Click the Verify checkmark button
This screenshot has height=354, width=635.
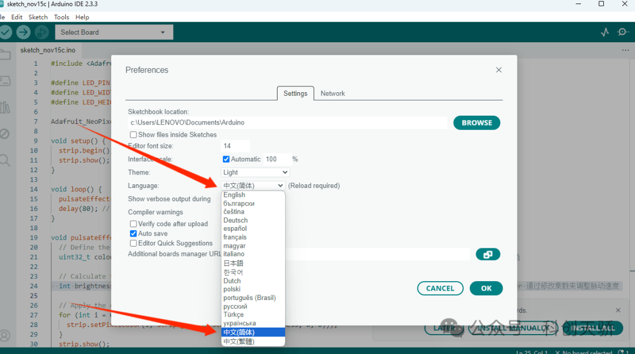pos(5,32)
